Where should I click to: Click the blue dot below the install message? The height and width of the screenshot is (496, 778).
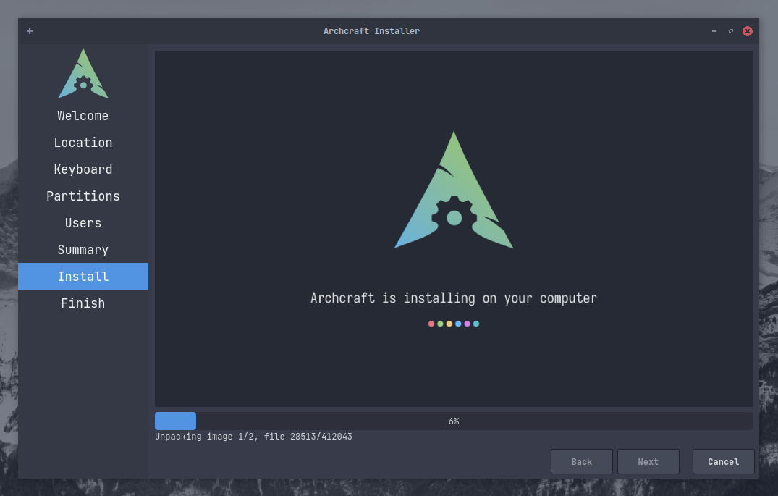click(x=458, y=324)
